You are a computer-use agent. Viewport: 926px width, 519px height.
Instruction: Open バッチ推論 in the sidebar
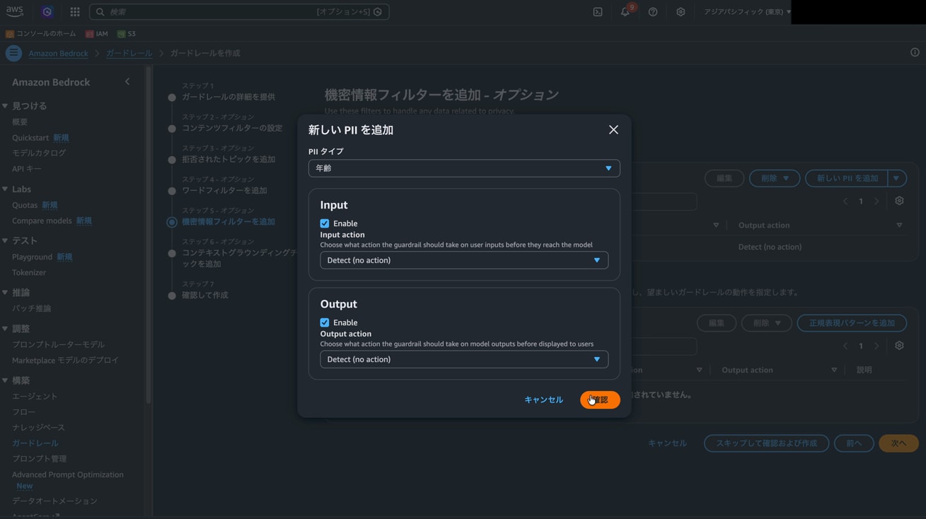tap(31, 308)
